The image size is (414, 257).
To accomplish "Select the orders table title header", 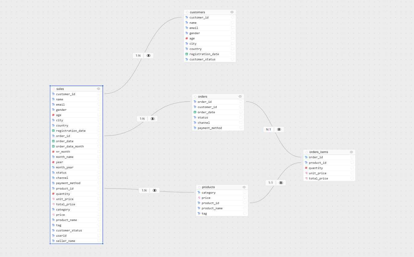I will tap(203, 97).
